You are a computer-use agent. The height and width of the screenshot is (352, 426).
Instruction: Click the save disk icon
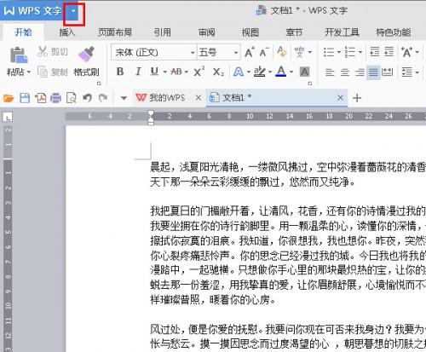pos(25,98)
